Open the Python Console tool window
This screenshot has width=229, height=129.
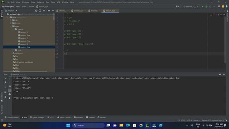click(64, 117)
